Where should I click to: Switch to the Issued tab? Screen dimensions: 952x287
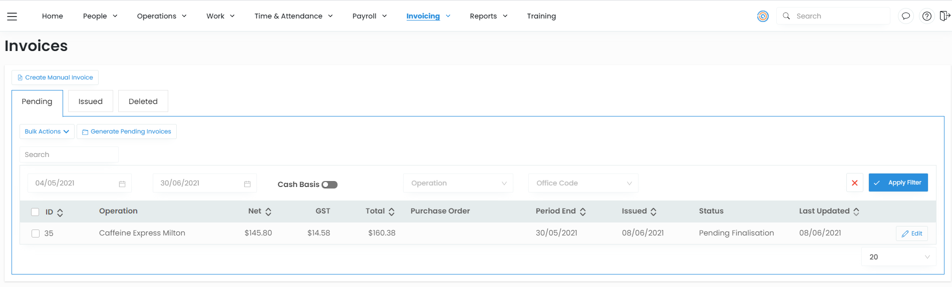[90, 101]
